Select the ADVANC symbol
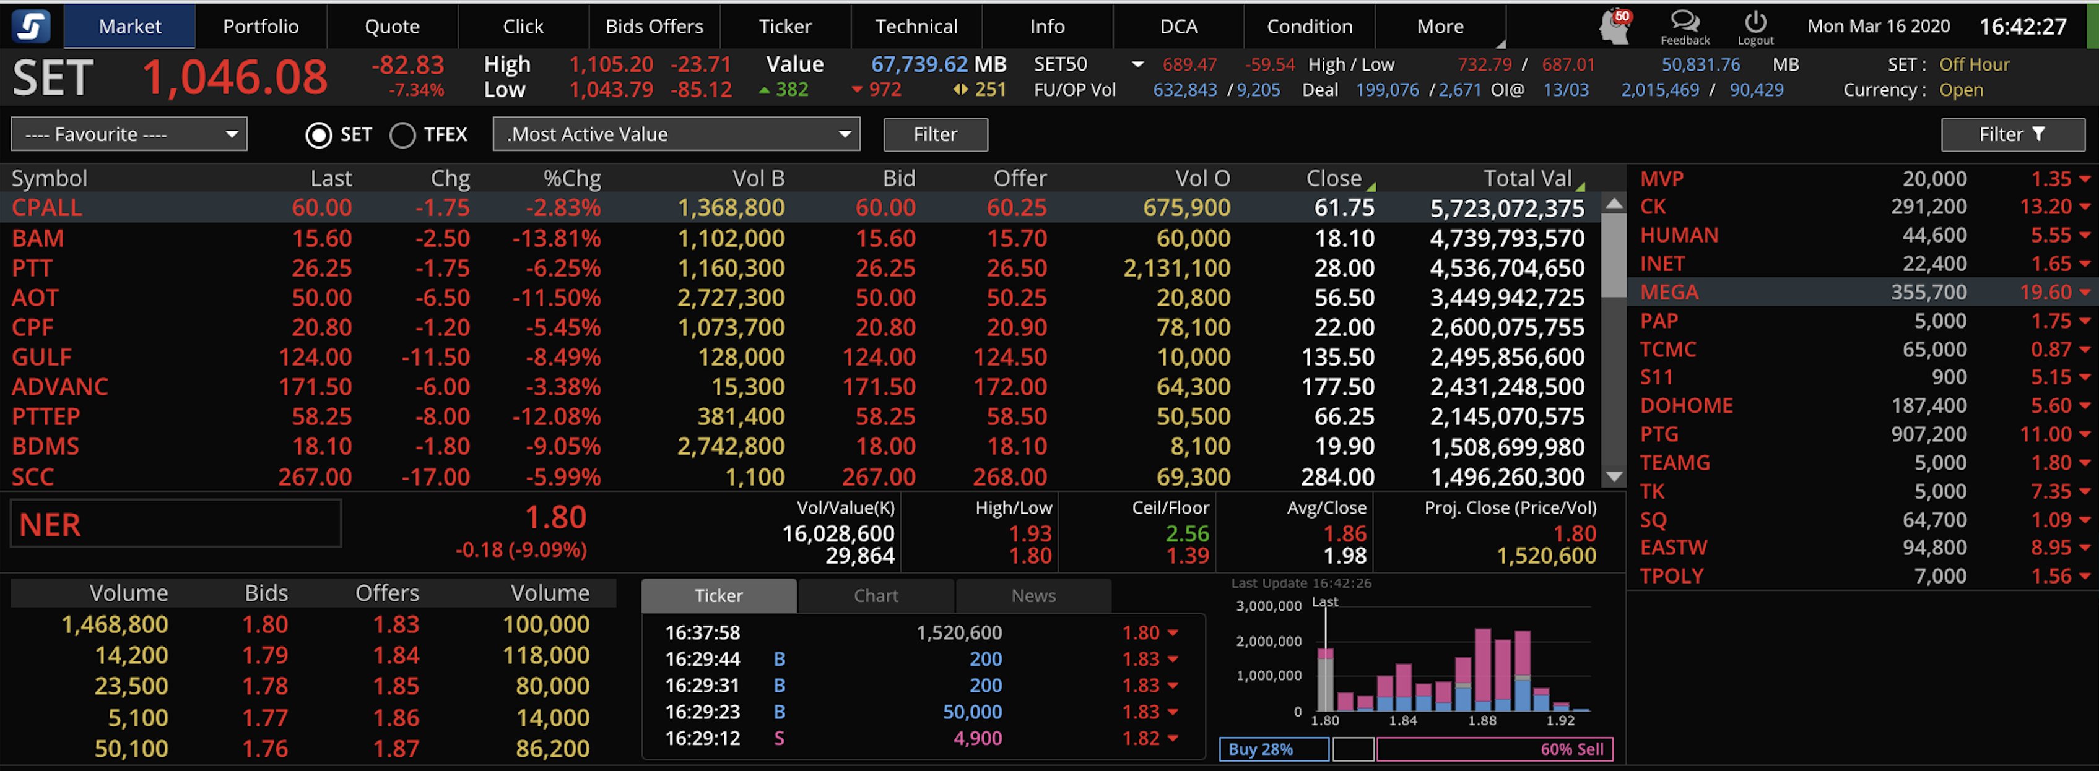The width and height of the screenshot is (2099, 771). tap(59, 387)
